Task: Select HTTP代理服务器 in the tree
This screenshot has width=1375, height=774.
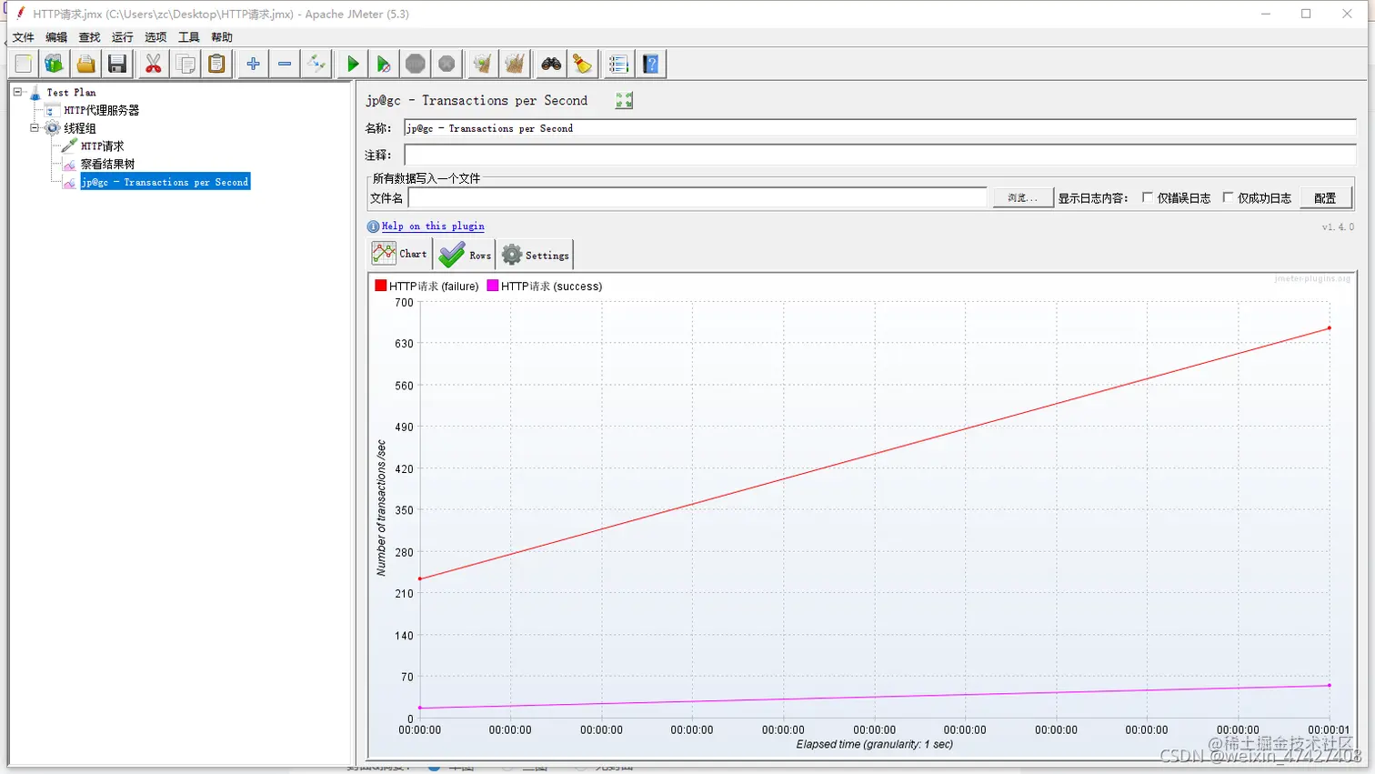Action: [x=101, y=110]
